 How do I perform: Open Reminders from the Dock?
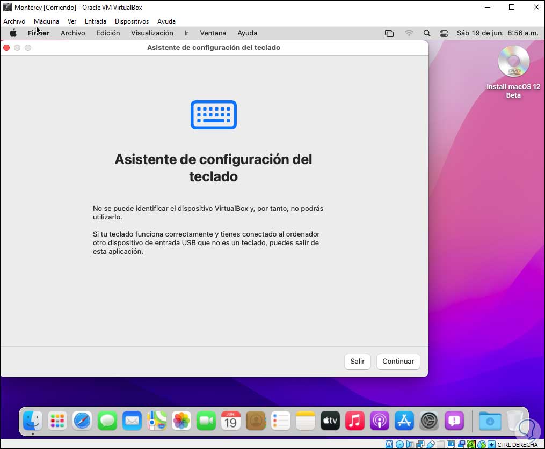(280, 421)
